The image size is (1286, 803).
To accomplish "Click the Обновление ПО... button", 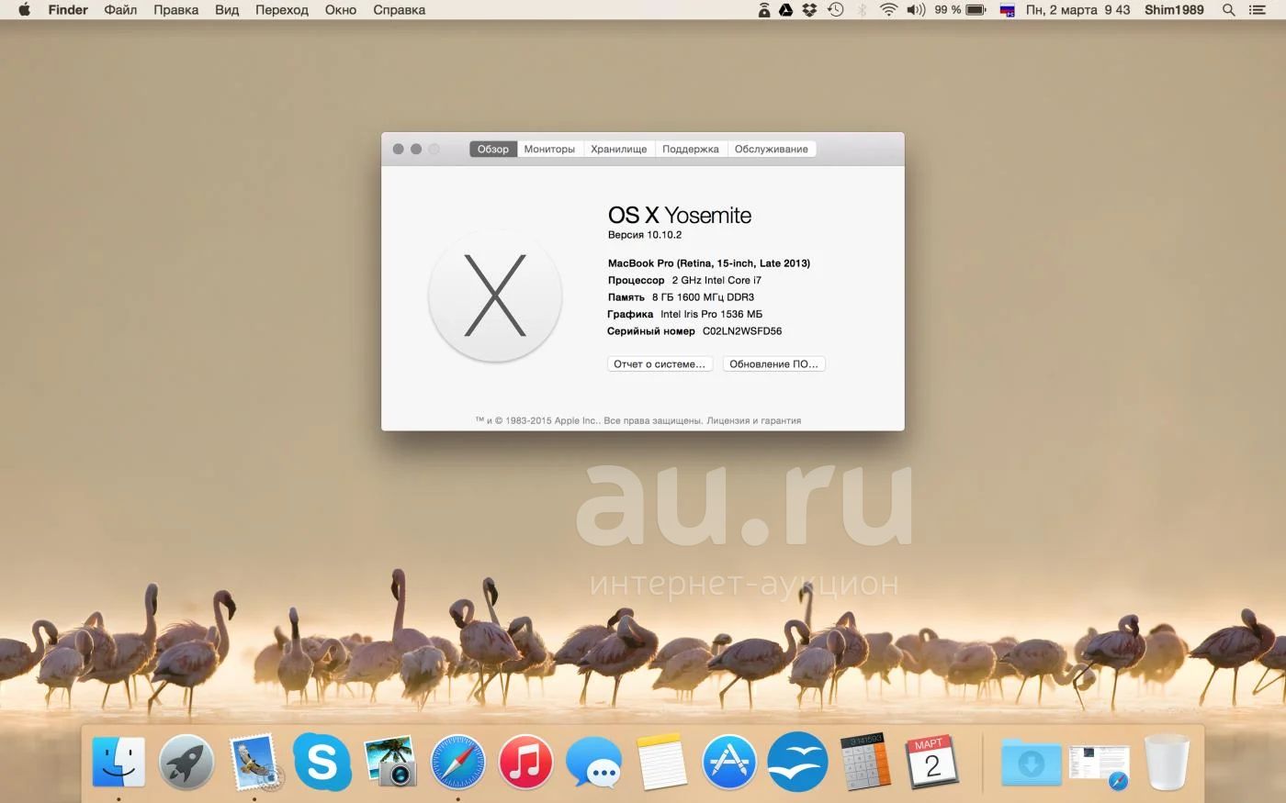I will (x=773, y=364).
